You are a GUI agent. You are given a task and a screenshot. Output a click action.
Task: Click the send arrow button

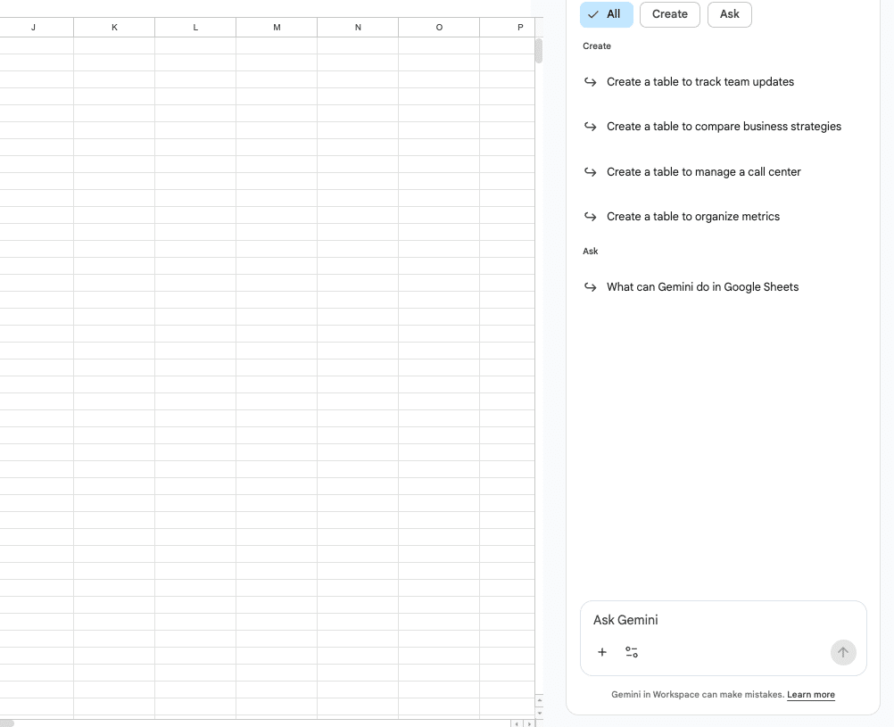[843, 652]
